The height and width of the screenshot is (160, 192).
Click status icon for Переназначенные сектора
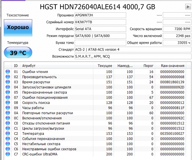[x=8, y=92]
